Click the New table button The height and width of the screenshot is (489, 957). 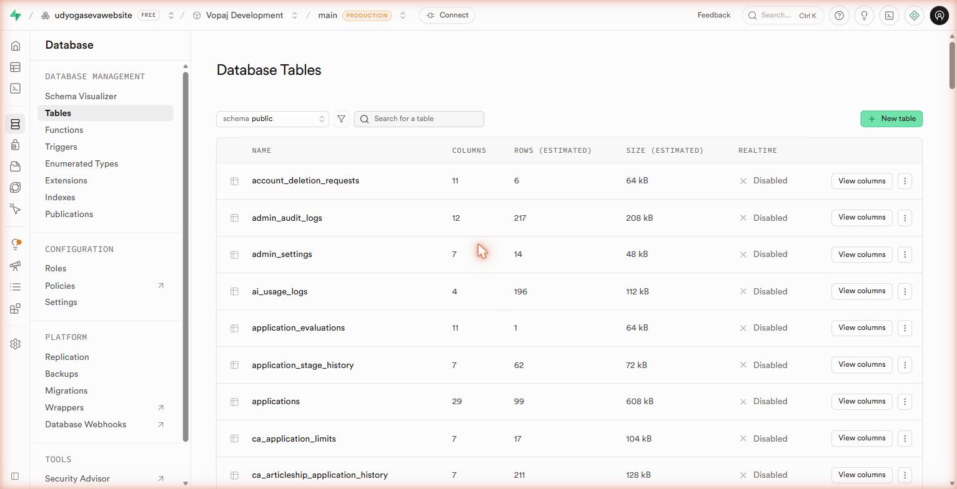[891, 119]
